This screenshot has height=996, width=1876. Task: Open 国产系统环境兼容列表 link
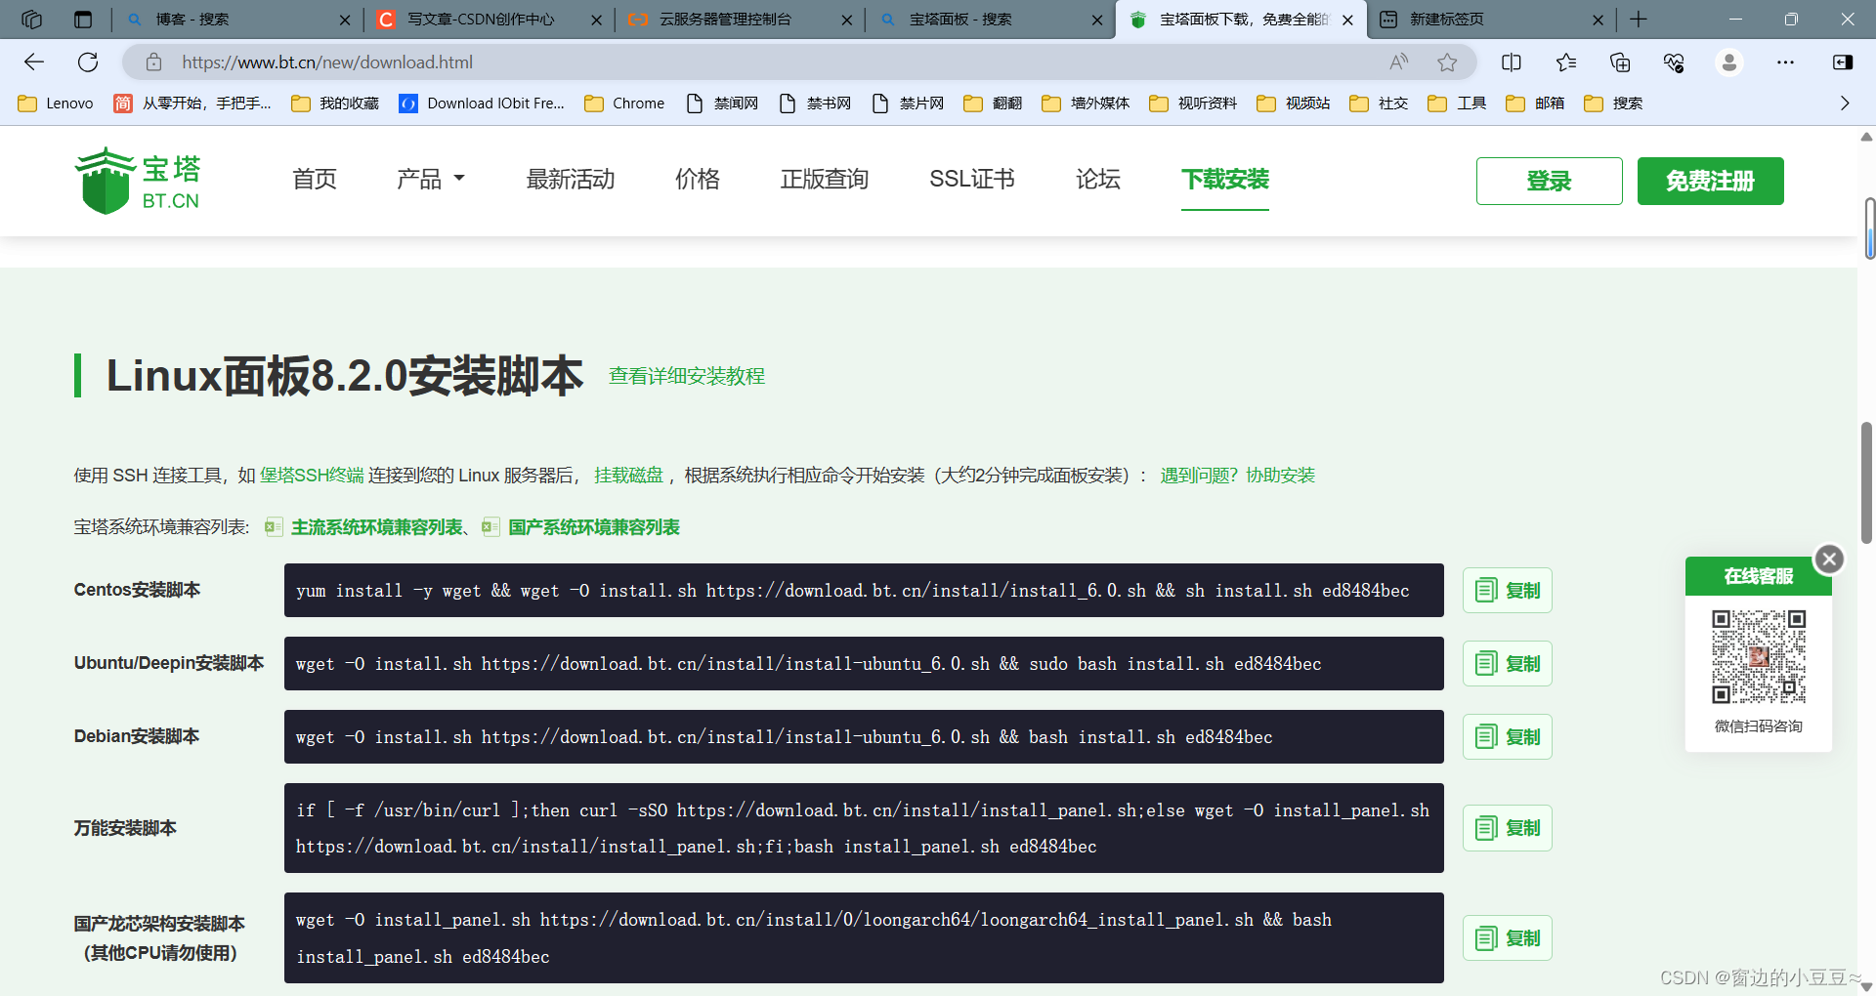pos(593,527)
